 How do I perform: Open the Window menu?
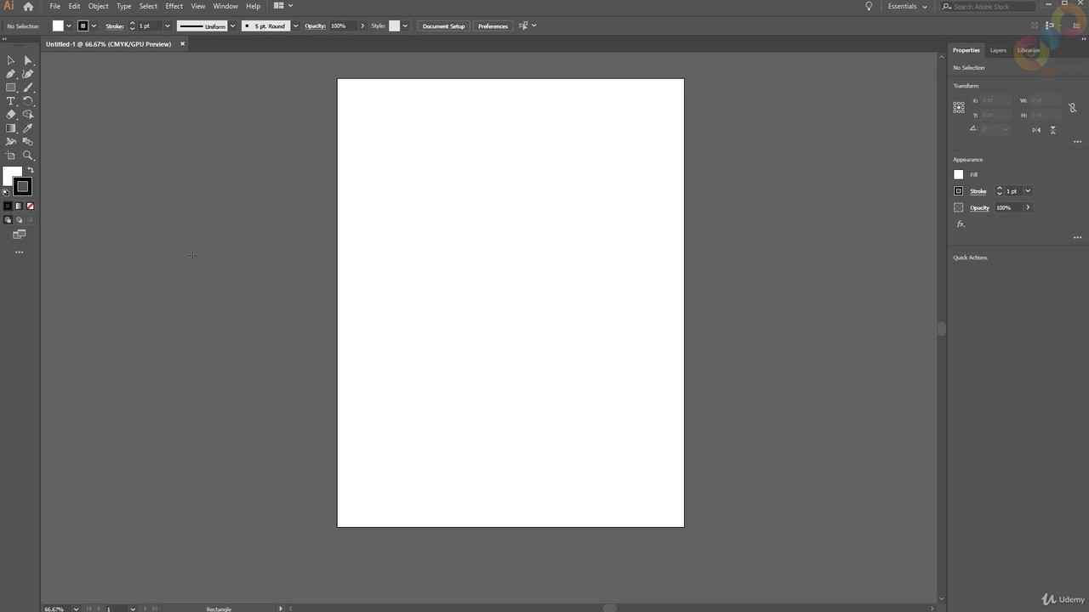(x=225, y=6)
